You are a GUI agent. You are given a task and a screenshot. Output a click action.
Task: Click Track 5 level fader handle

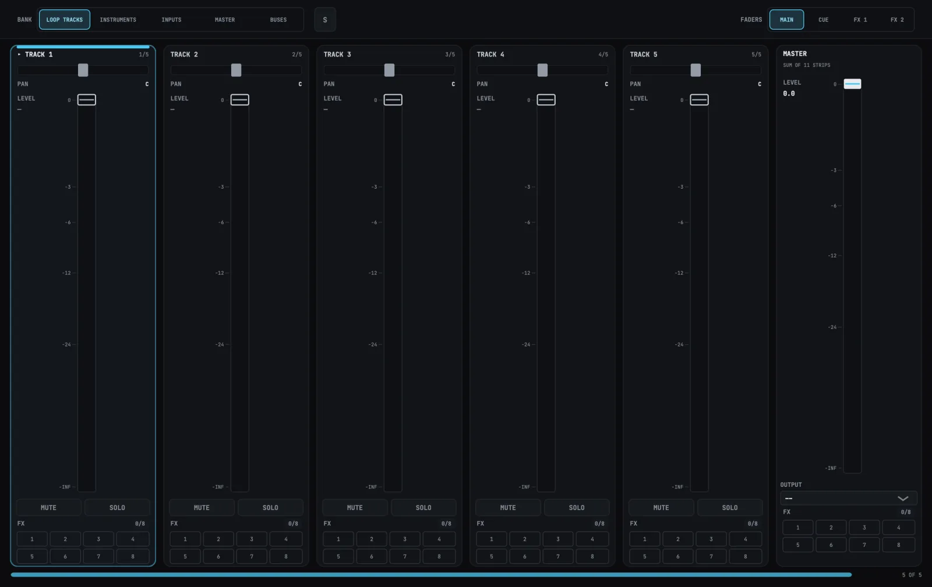[x=700, y=100]
